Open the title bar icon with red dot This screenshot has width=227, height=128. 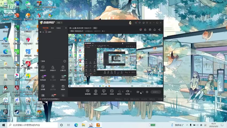coord(136,23)
